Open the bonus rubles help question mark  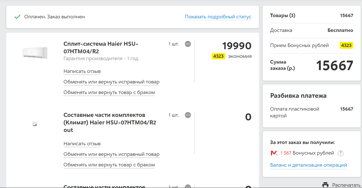340,153
